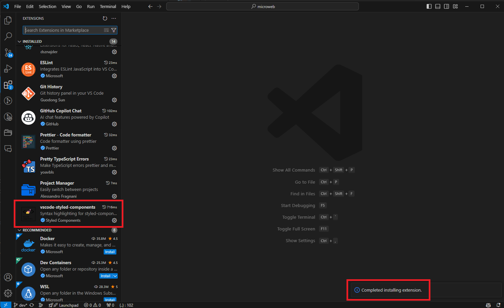This screenshot has height=308, width=504.
Task: Click the {..}: 102 status bar entry
Action: (x=126, y=305)
